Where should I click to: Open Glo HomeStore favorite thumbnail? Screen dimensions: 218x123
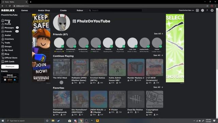(x=80, y=99)
